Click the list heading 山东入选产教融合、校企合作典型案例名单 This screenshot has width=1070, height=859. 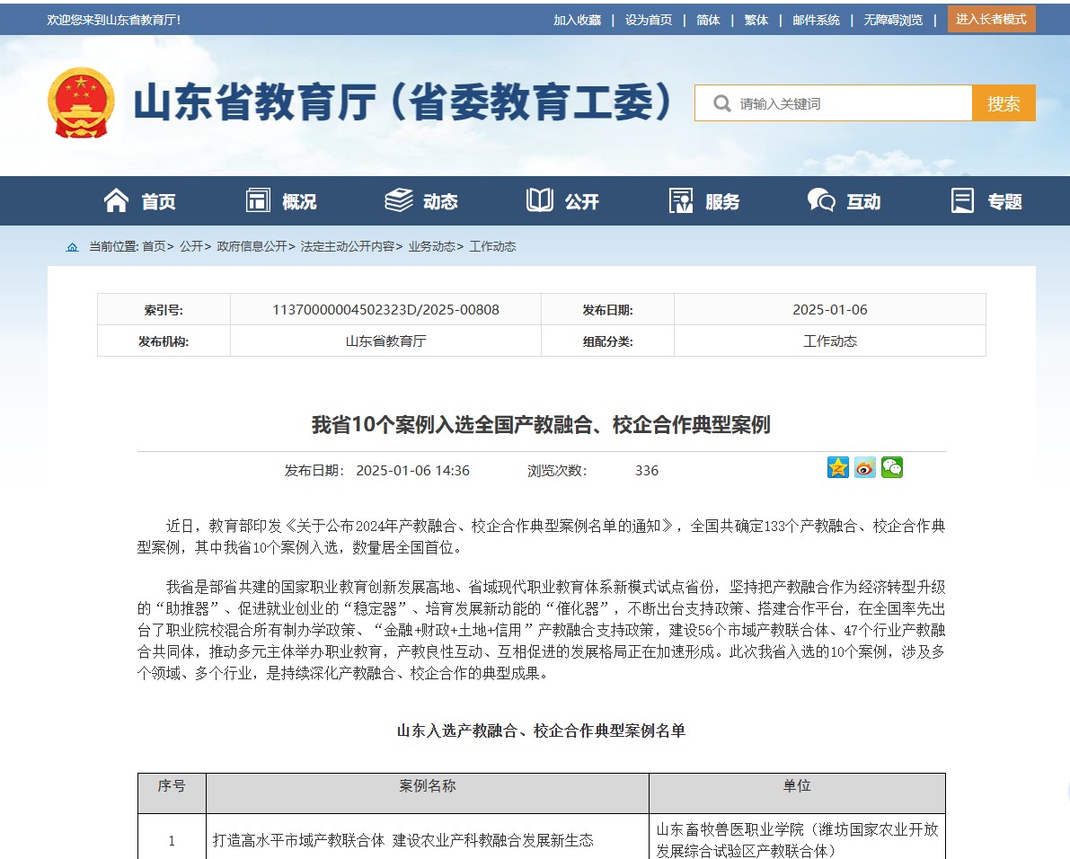click(x=541, y=731)
